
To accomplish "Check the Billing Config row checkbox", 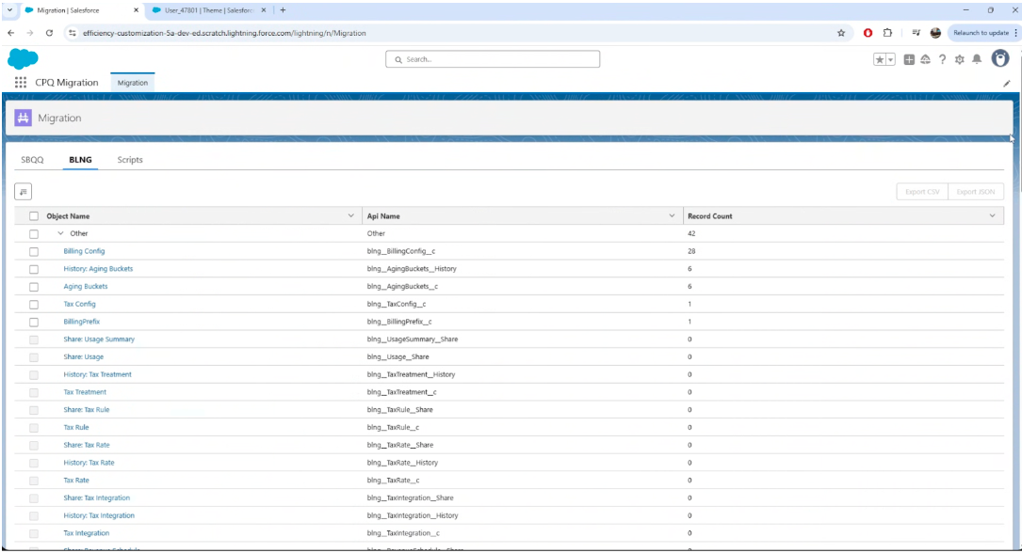I will click(x=34, y=251).
